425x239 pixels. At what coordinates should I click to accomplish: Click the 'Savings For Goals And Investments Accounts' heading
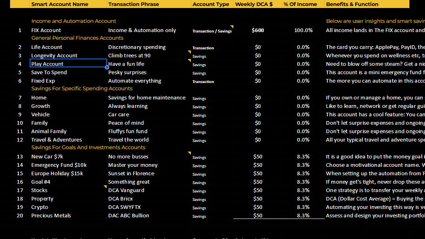(88, 148)
